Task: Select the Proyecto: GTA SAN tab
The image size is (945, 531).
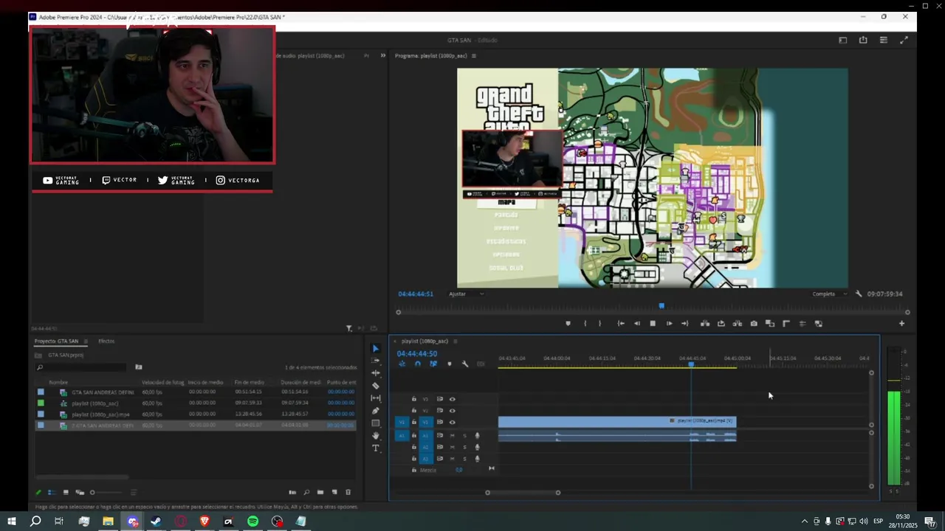Action: (56, 341)
